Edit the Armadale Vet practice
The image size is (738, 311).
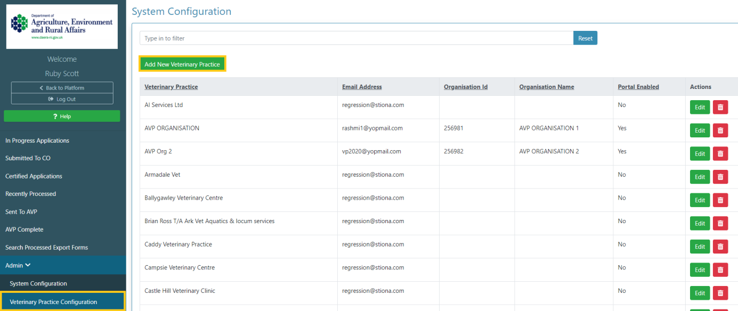click(x=700, y=177)
